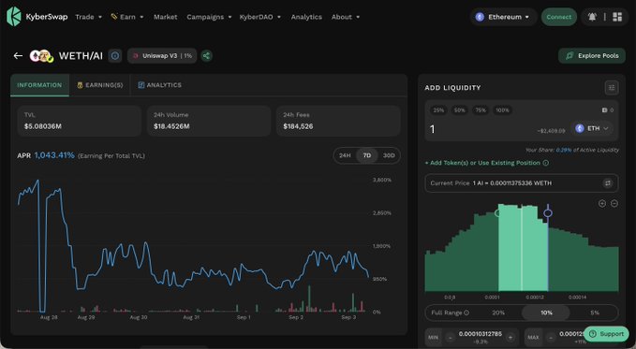Open the Ethereum network selector
This screenshot has width=636, height=349.
point(503,17)
